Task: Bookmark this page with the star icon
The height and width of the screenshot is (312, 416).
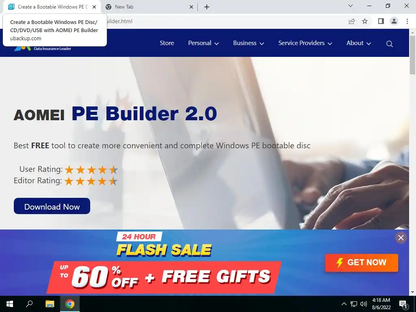Action: pyautogui.click(x=365, y=21)
